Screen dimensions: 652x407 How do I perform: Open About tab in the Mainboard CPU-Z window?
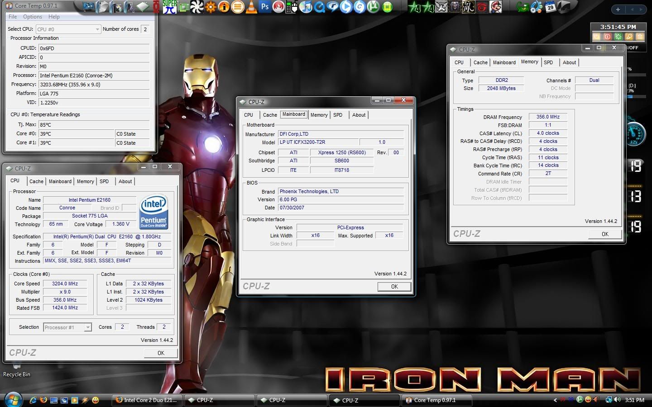point(359,115)
